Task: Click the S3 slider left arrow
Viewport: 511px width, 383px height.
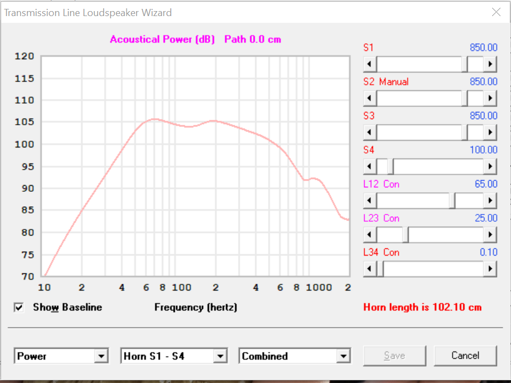Action: point(370,132)
